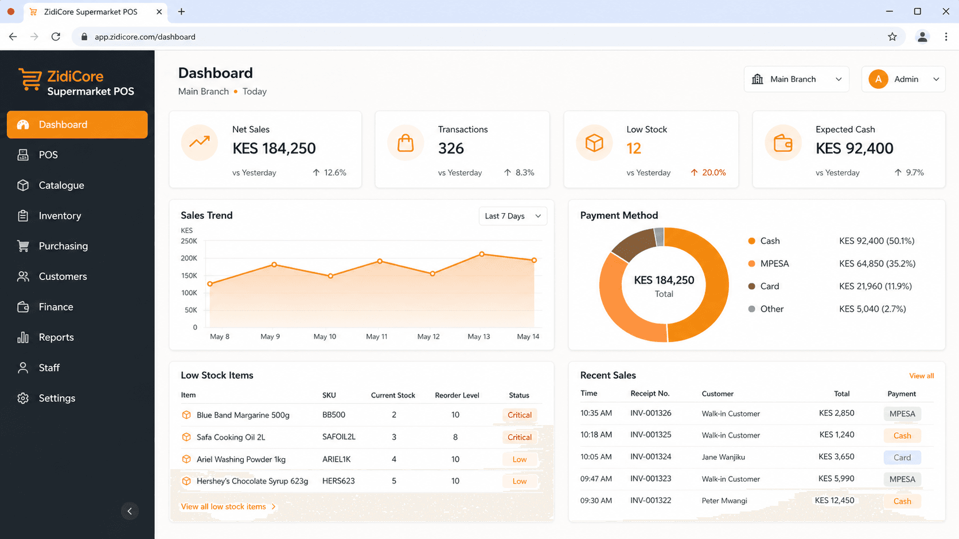Click the Critical status badge for Blue Band
The width and height of the screenshot is (959, 539).
point(519,415)
